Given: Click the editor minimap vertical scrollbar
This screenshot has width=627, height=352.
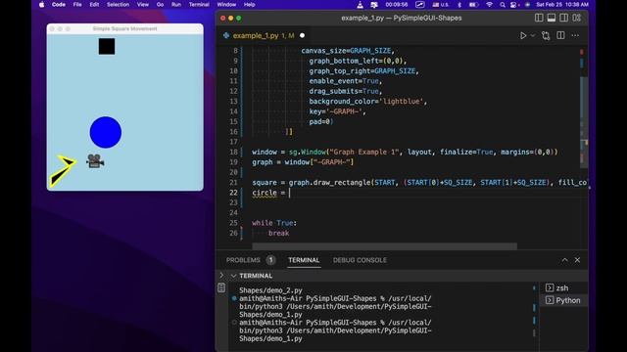Looking at the screenshot, I should pyautogui.click(x=584, y=121).
